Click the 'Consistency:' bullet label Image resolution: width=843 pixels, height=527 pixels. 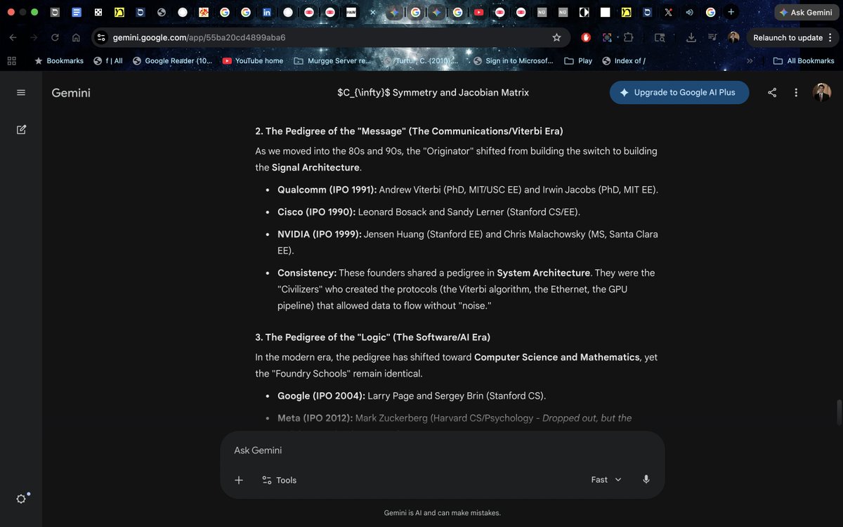(307, 273)
